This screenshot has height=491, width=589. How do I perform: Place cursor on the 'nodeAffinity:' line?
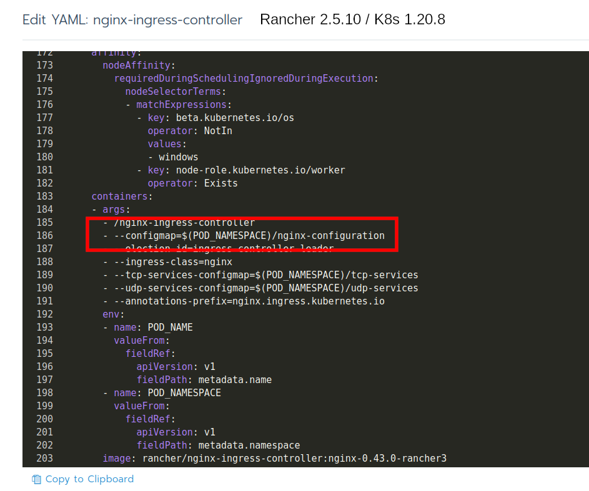(139, 66)
